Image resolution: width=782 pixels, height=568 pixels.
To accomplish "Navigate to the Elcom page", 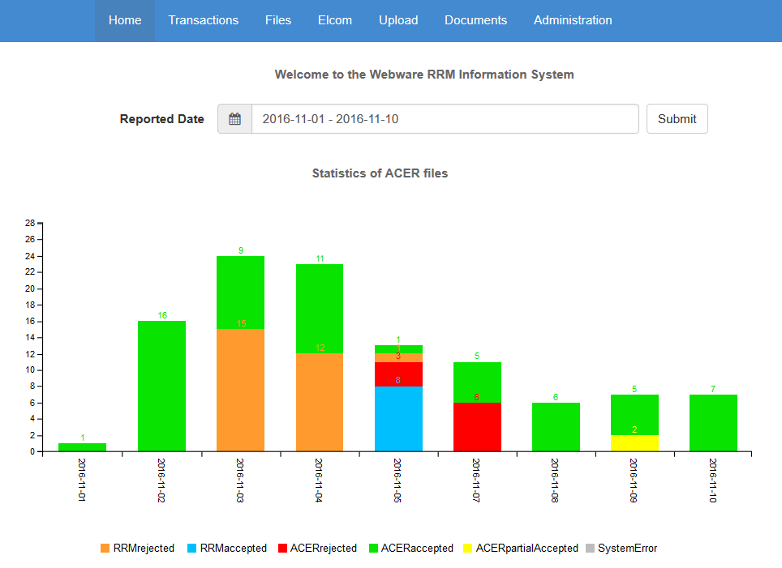I will [335, 20].
